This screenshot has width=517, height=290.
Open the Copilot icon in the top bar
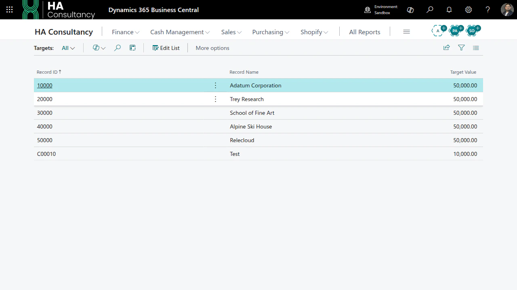[410, 10]
